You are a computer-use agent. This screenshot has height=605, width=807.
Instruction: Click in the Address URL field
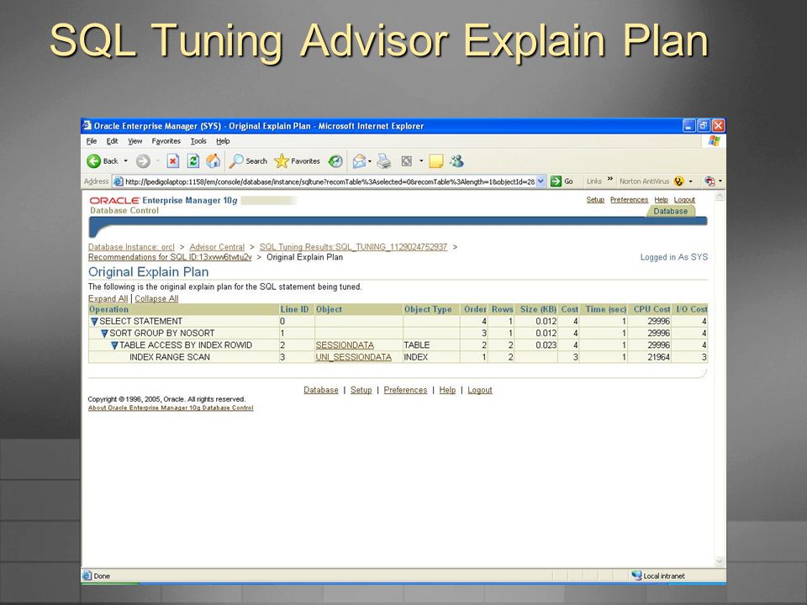[x=330, y=181]
